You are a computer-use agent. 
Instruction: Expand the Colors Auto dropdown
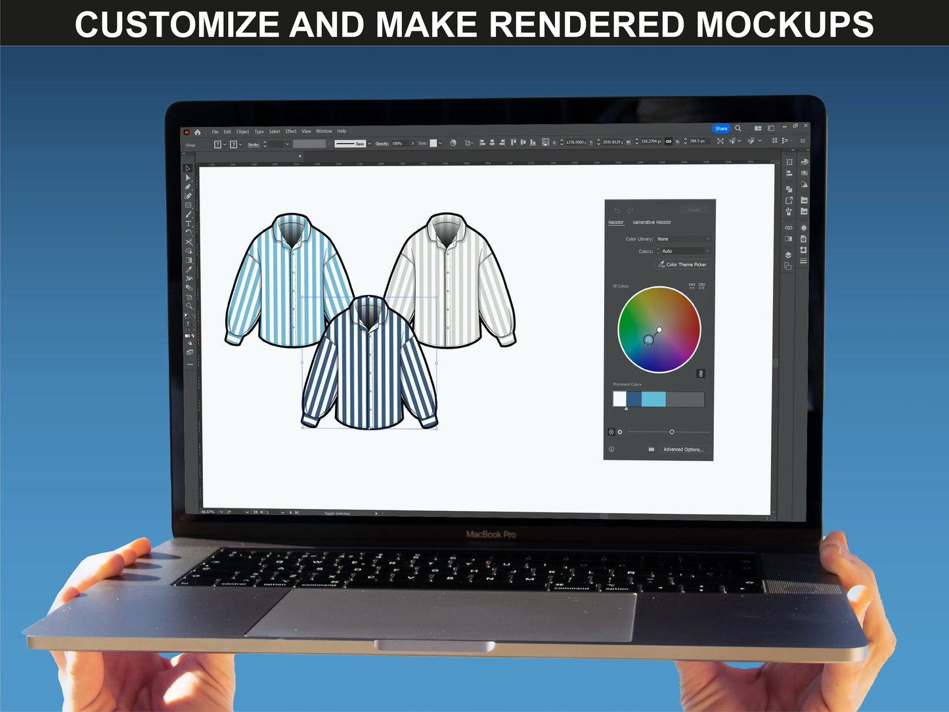tap(683, 251)
